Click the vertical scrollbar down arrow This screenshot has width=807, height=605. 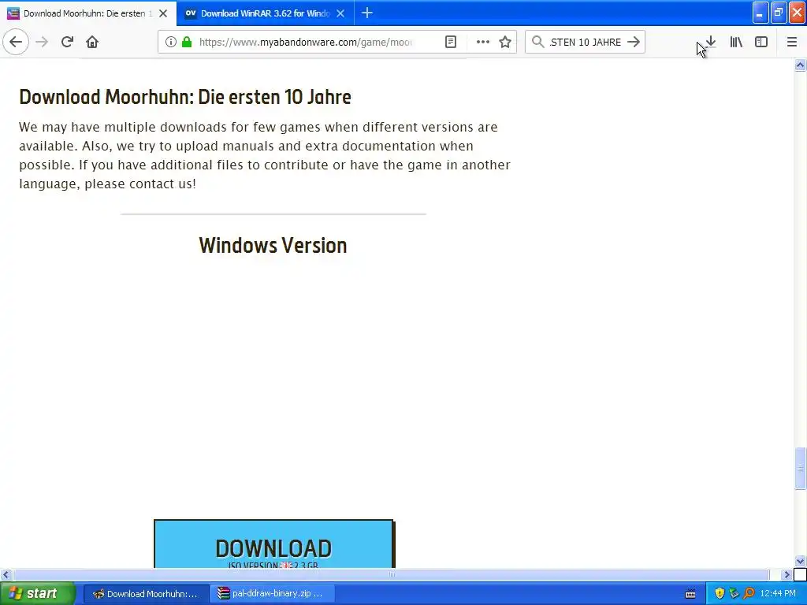click(x=801, y=561)
